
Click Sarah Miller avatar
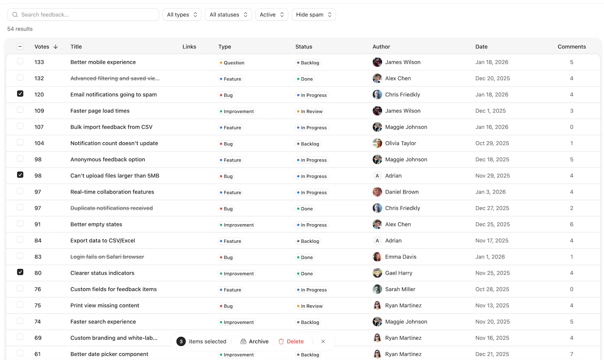377,289
